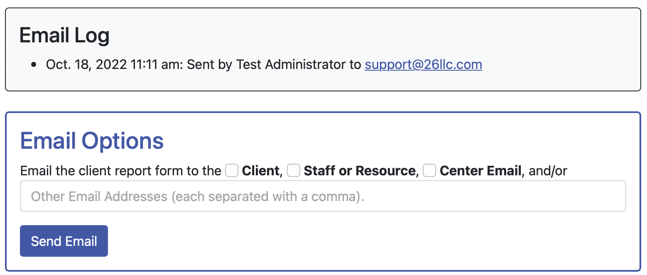Image resolution: width=647 pixels, height=275 pixels.
Task: Click the 'Sent by' text in log entry
Action: (x=210, y=65)
